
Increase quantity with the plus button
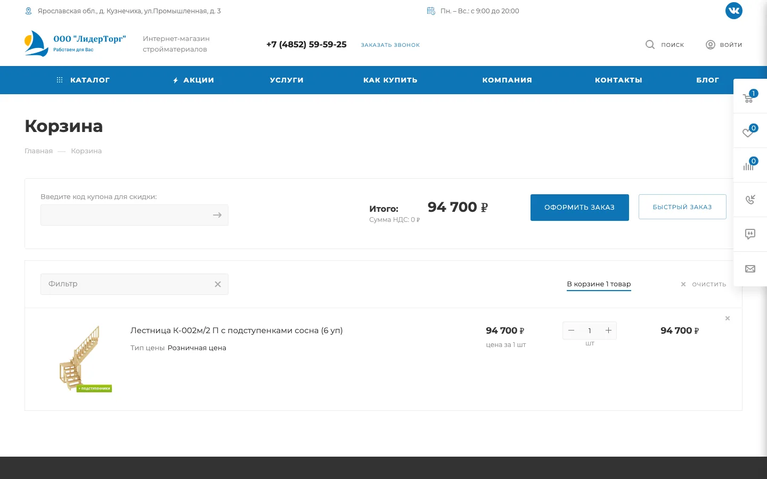[608, 331]
